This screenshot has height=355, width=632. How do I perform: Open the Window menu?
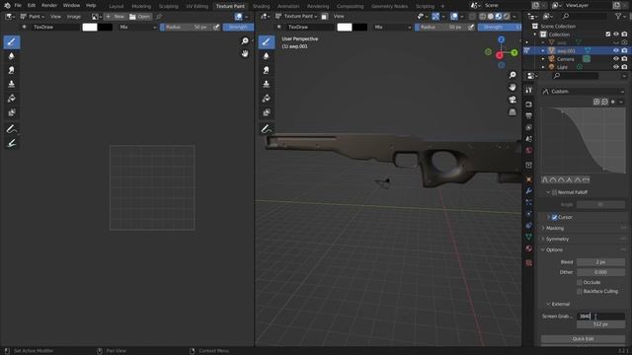71,6
